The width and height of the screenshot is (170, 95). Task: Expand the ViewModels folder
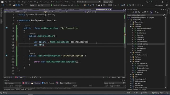[x=130, y=74]
